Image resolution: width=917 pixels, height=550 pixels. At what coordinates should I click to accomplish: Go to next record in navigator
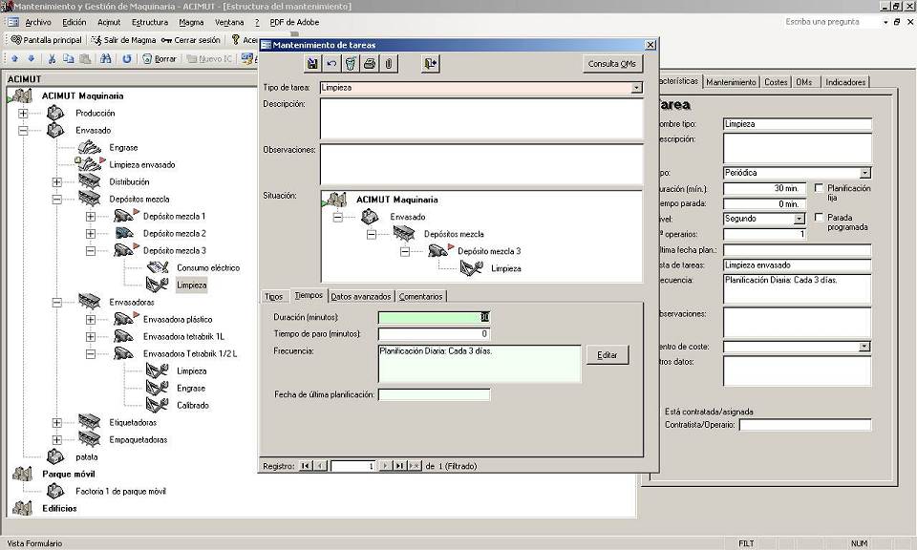coord(385,466)
